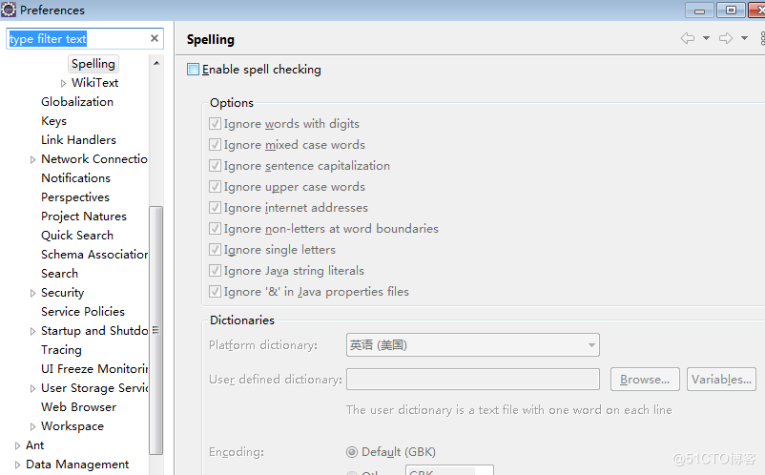
Task: Click in the User defined dictionary field
Action: pos(472,380)
